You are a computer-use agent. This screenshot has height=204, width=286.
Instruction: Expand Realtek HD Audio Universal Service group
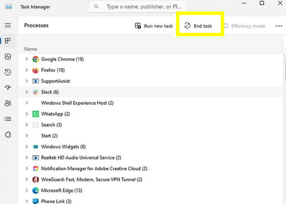tap(27, 157)
